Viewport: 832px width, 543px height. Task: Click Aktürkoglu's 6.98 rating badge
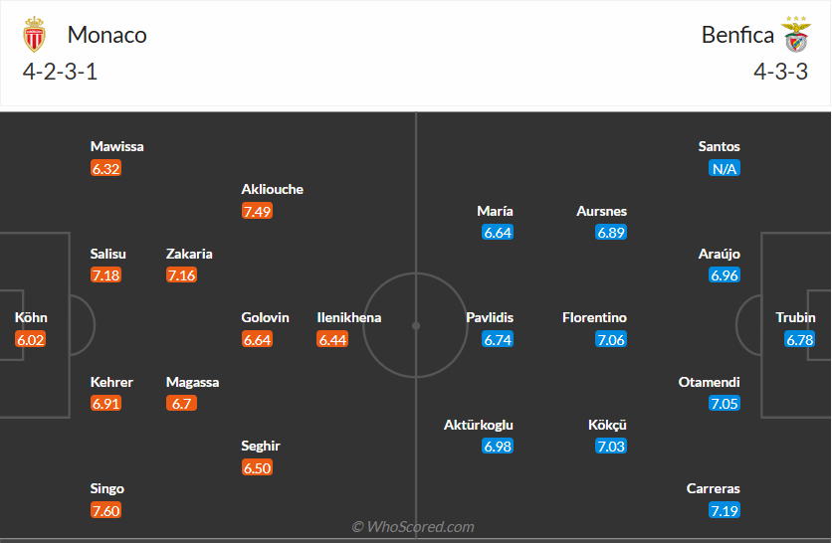click(498, 447)
